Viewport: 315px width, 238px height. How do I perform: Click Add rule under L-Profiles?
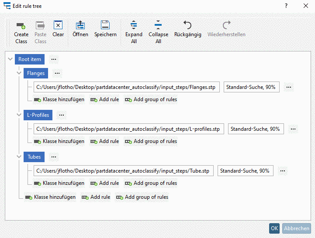(x=104, y=141)
